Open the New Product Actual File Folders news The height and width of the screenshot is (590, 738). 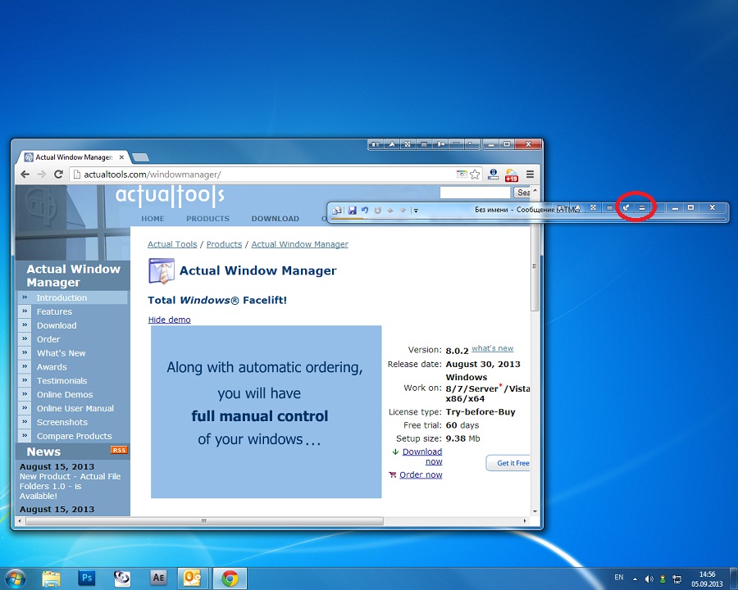[x=70, y=486]
